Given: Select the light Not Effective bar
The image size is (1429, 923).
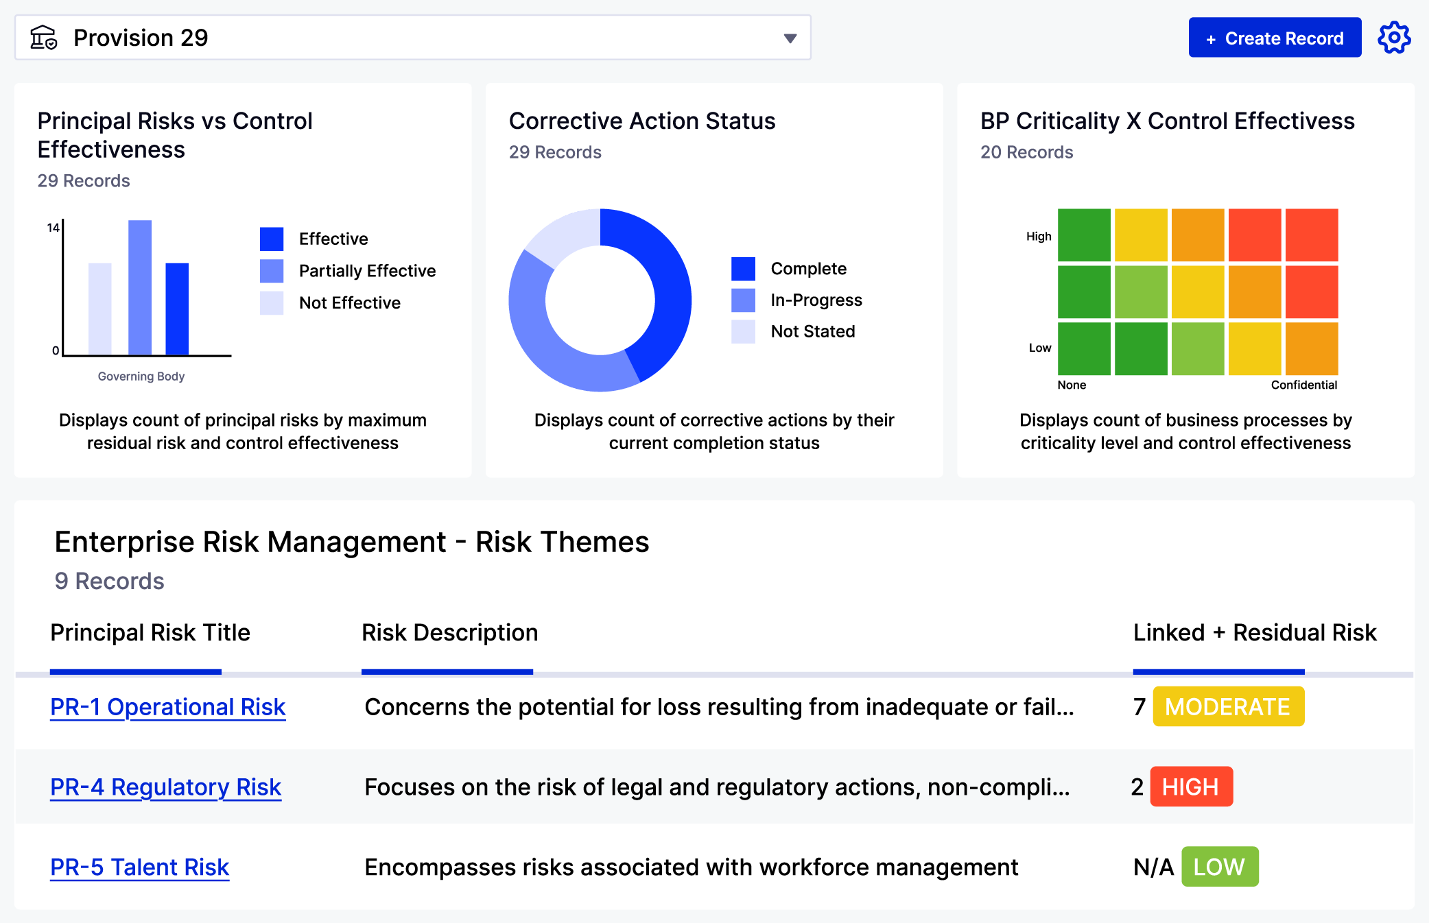Looking at the screenshot, I should click(100, 309).
